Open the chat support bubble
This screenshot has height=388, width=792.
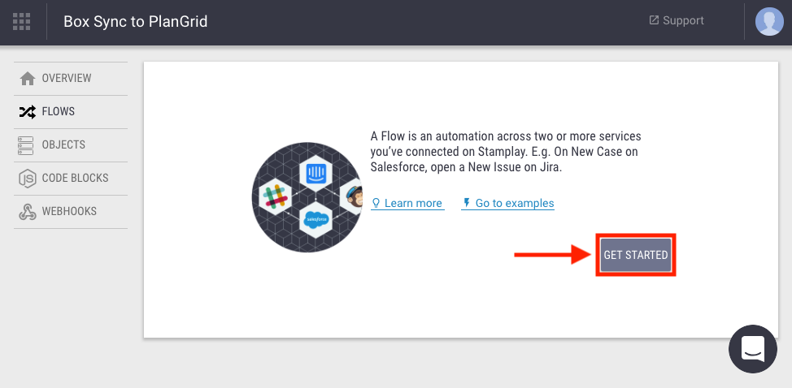coord(753,349)
